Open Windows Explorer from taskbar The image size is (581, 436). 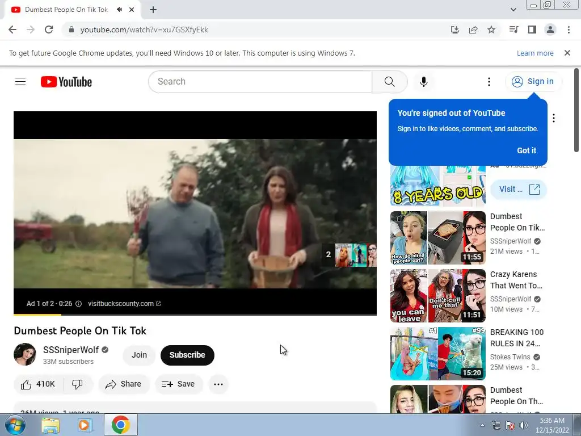50,425
